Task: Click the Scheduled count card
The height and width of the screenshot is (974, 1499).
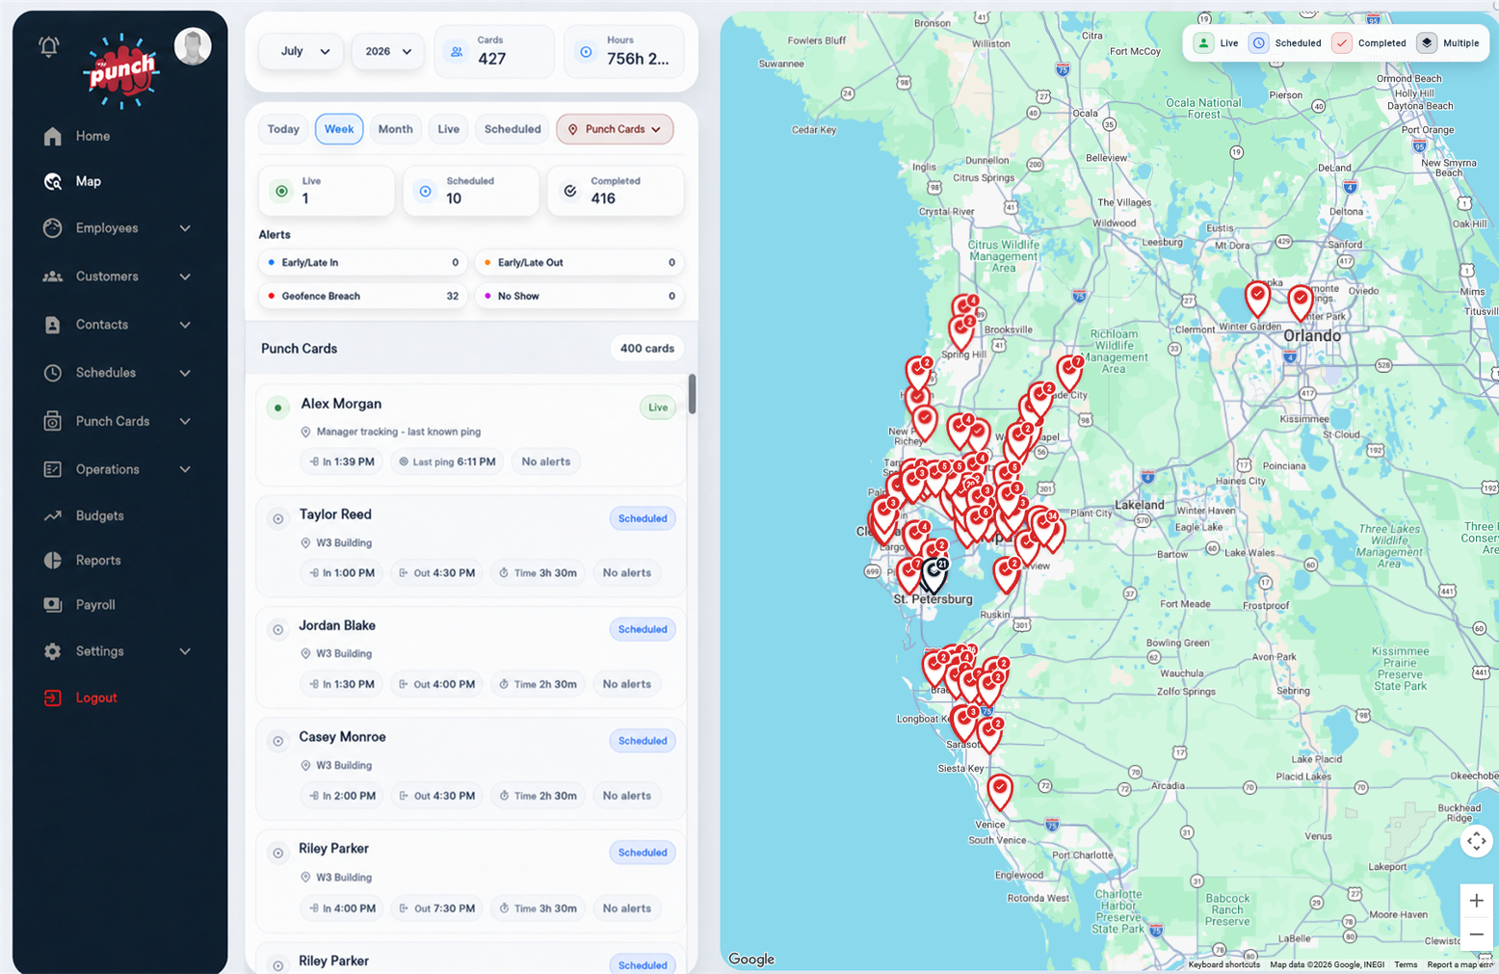Action: pyautogui.click(x=471, y=191)
